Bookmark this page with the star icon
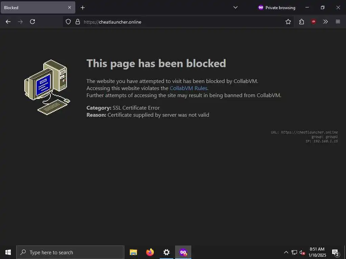The image size is (346, 259). (x=288, y=22)
